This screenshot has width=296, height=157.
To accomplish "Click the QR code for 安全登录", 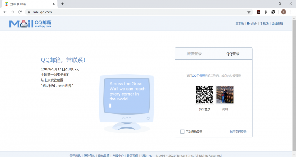I will tap(205, 94).
